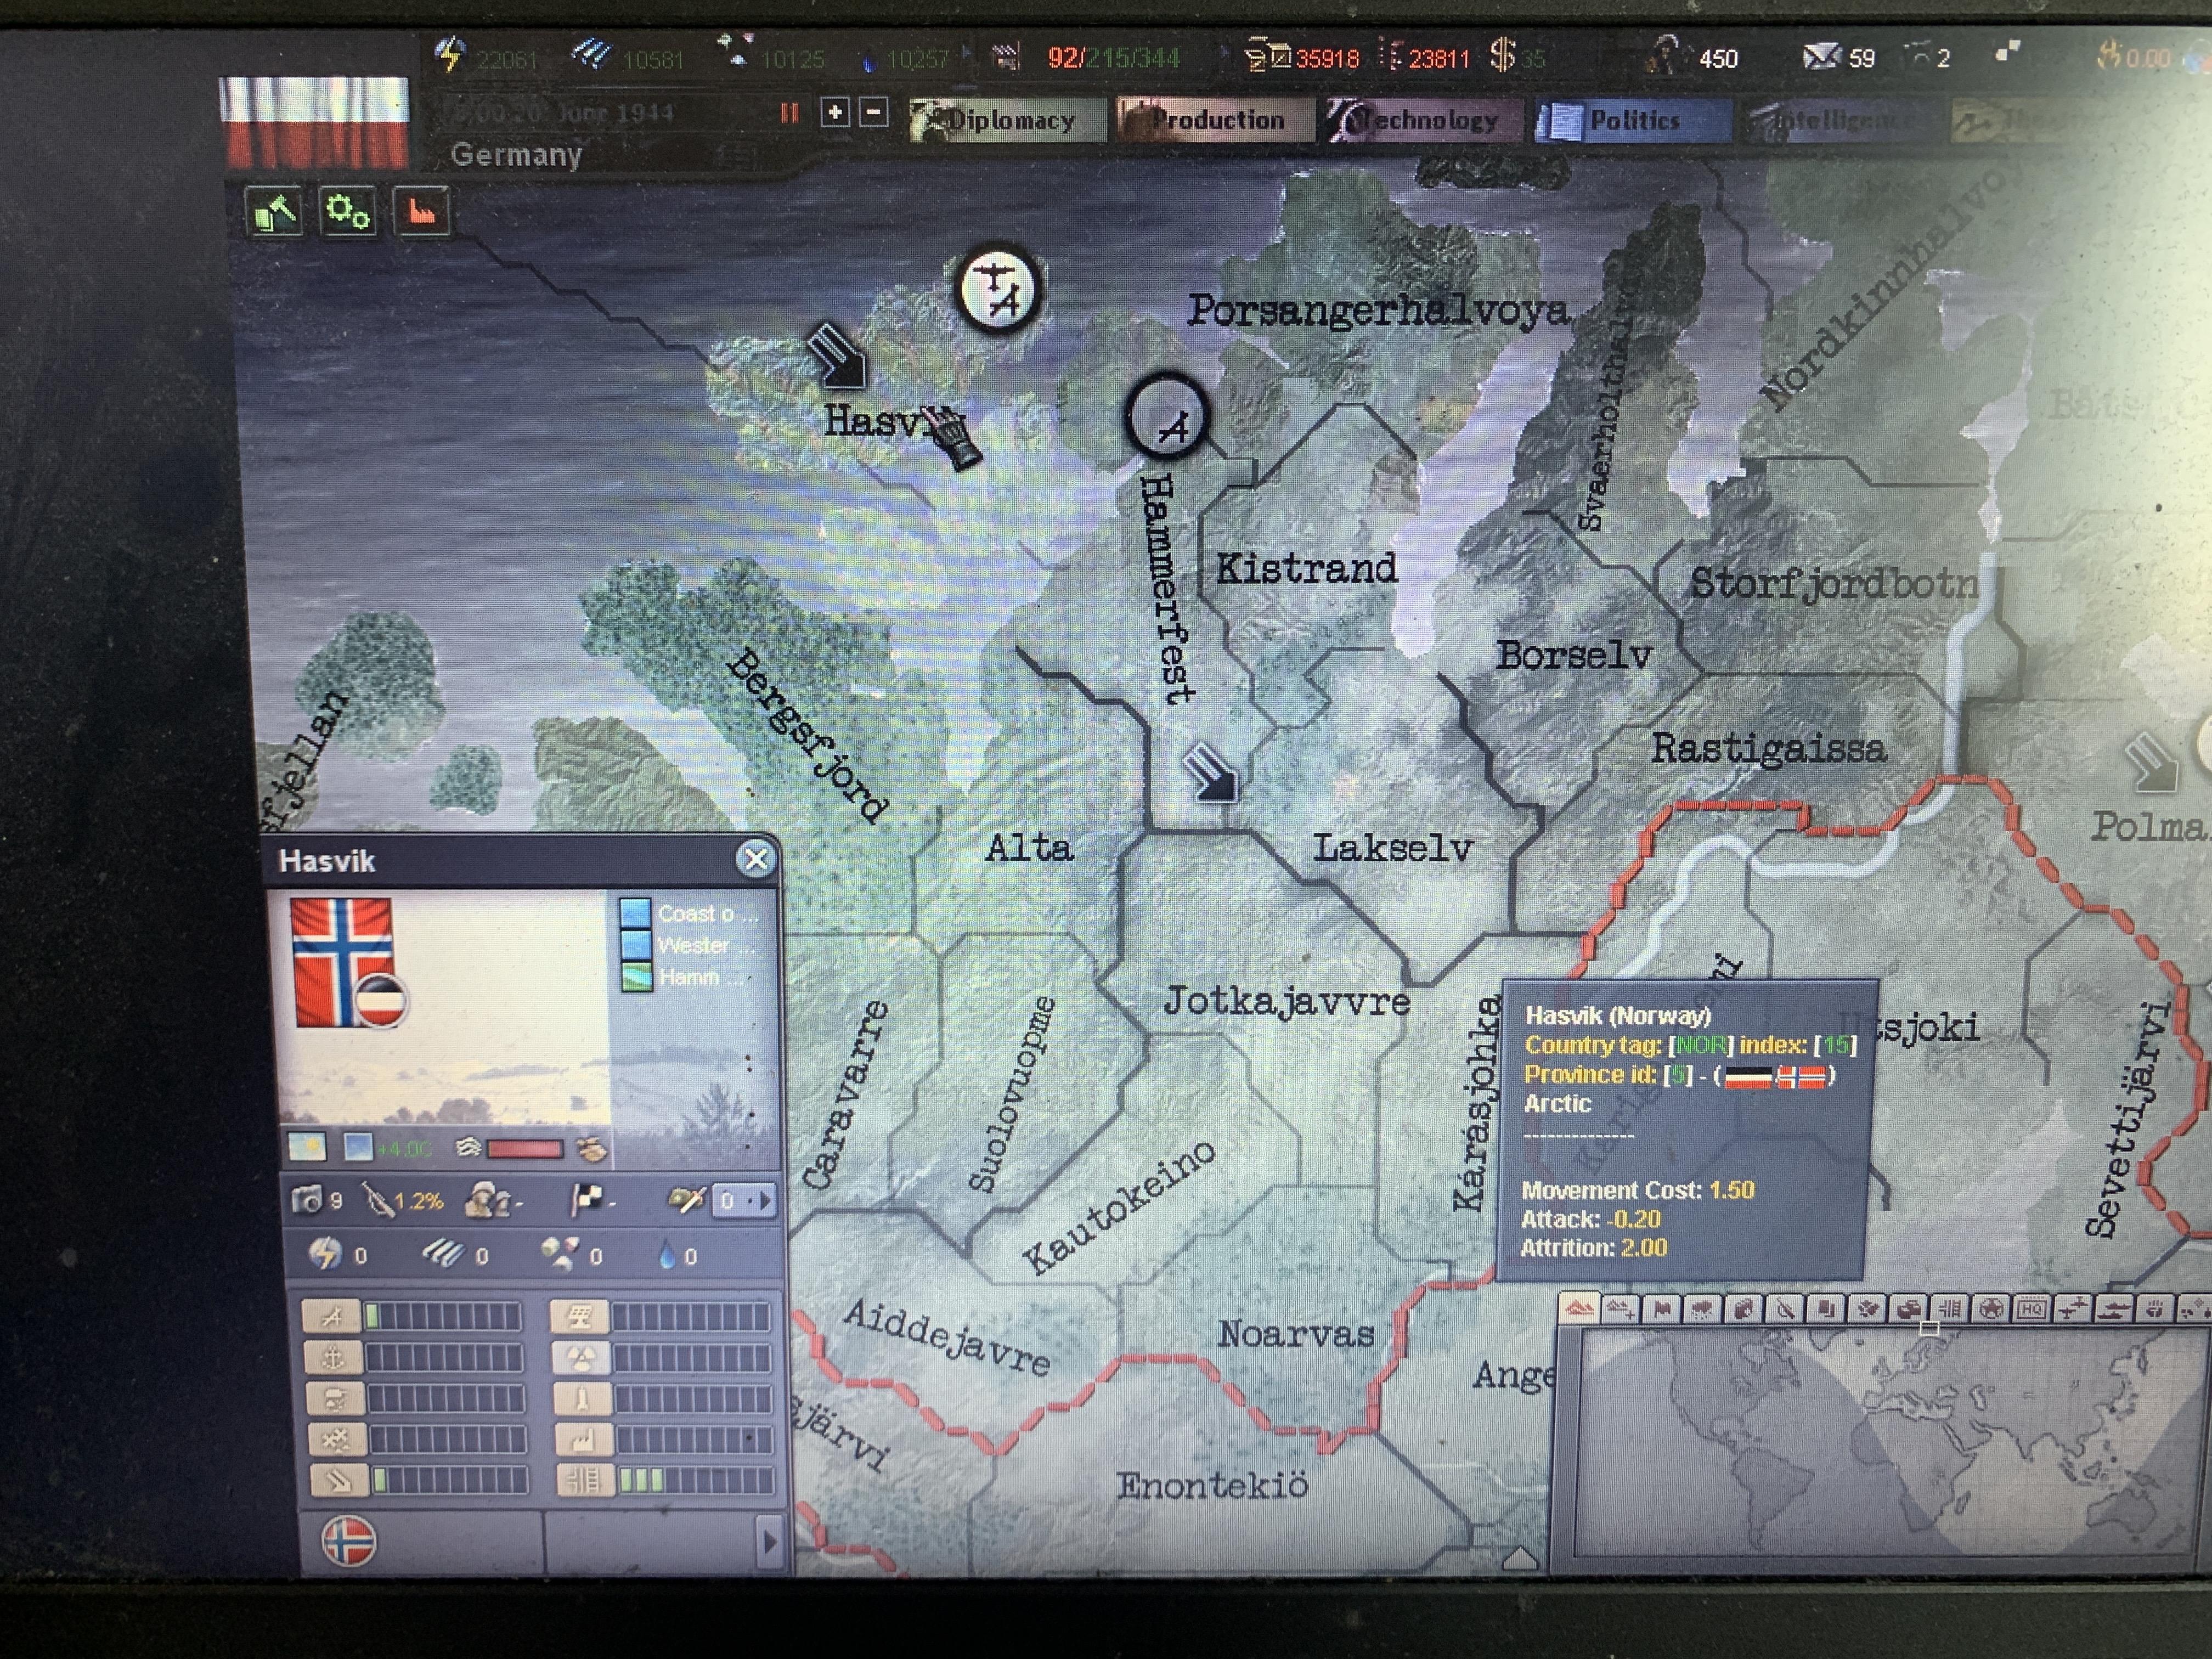The height and width of the screenshot is (1659, 2212).
Task: Click the 'Coast o...' adjacent region entry
Action: (x=689, y=913)
